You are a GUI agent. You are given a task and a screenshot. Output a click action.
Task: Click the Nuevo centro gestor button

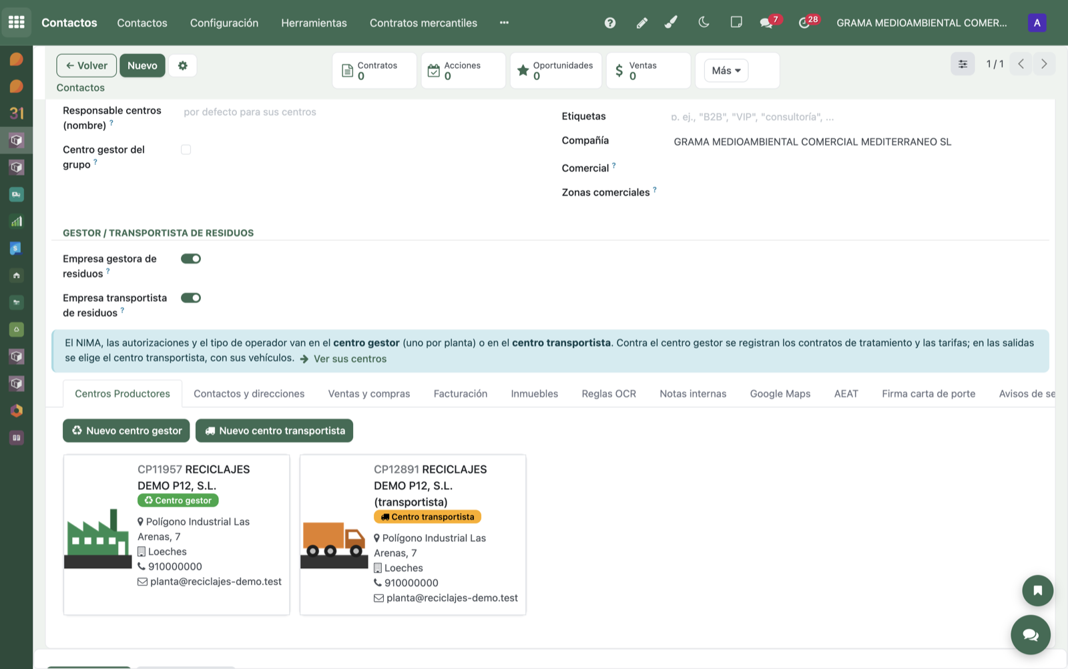click(x=126, y=431)
